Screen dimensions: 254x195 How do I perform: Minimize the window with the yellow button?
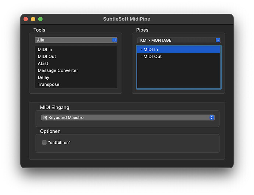point(33,19)
